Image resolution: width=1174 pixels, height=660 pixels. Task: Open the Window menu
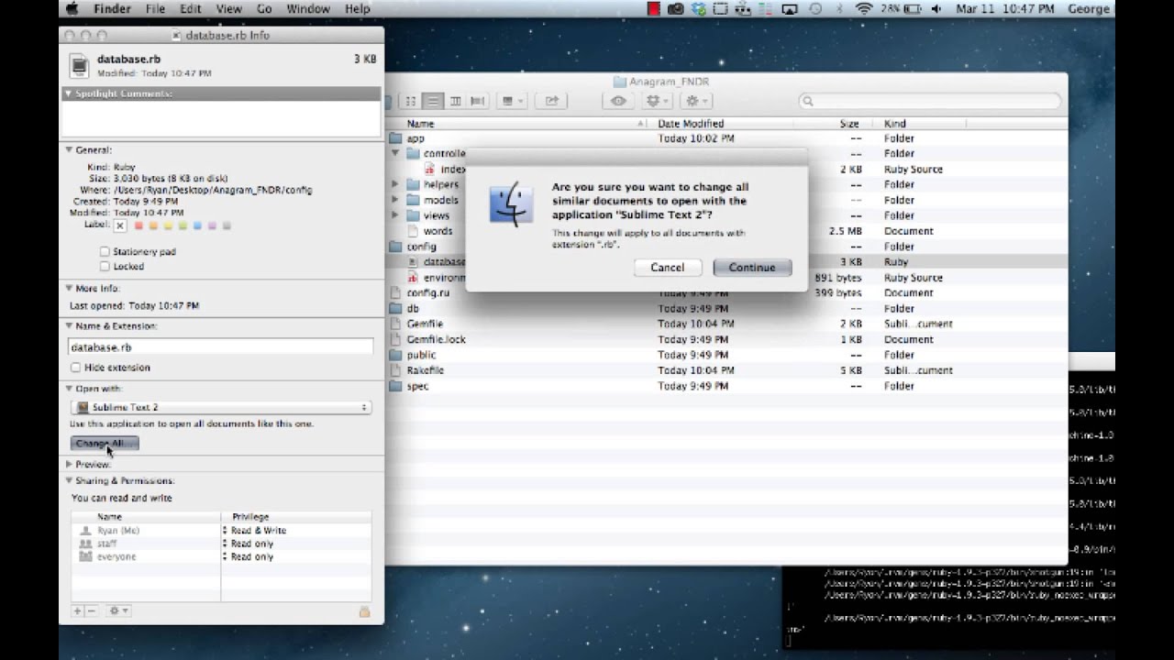308,9
